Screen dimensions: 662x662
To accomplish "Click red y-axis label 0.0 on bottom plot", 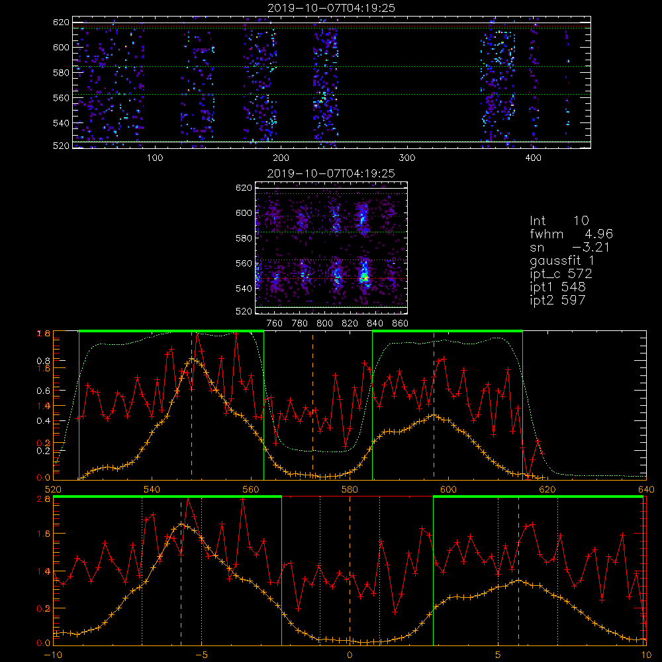I will tap(44, 643).
